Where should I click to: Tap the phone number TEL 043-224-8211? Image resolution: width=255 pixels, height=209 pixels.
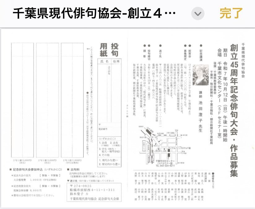165,166
